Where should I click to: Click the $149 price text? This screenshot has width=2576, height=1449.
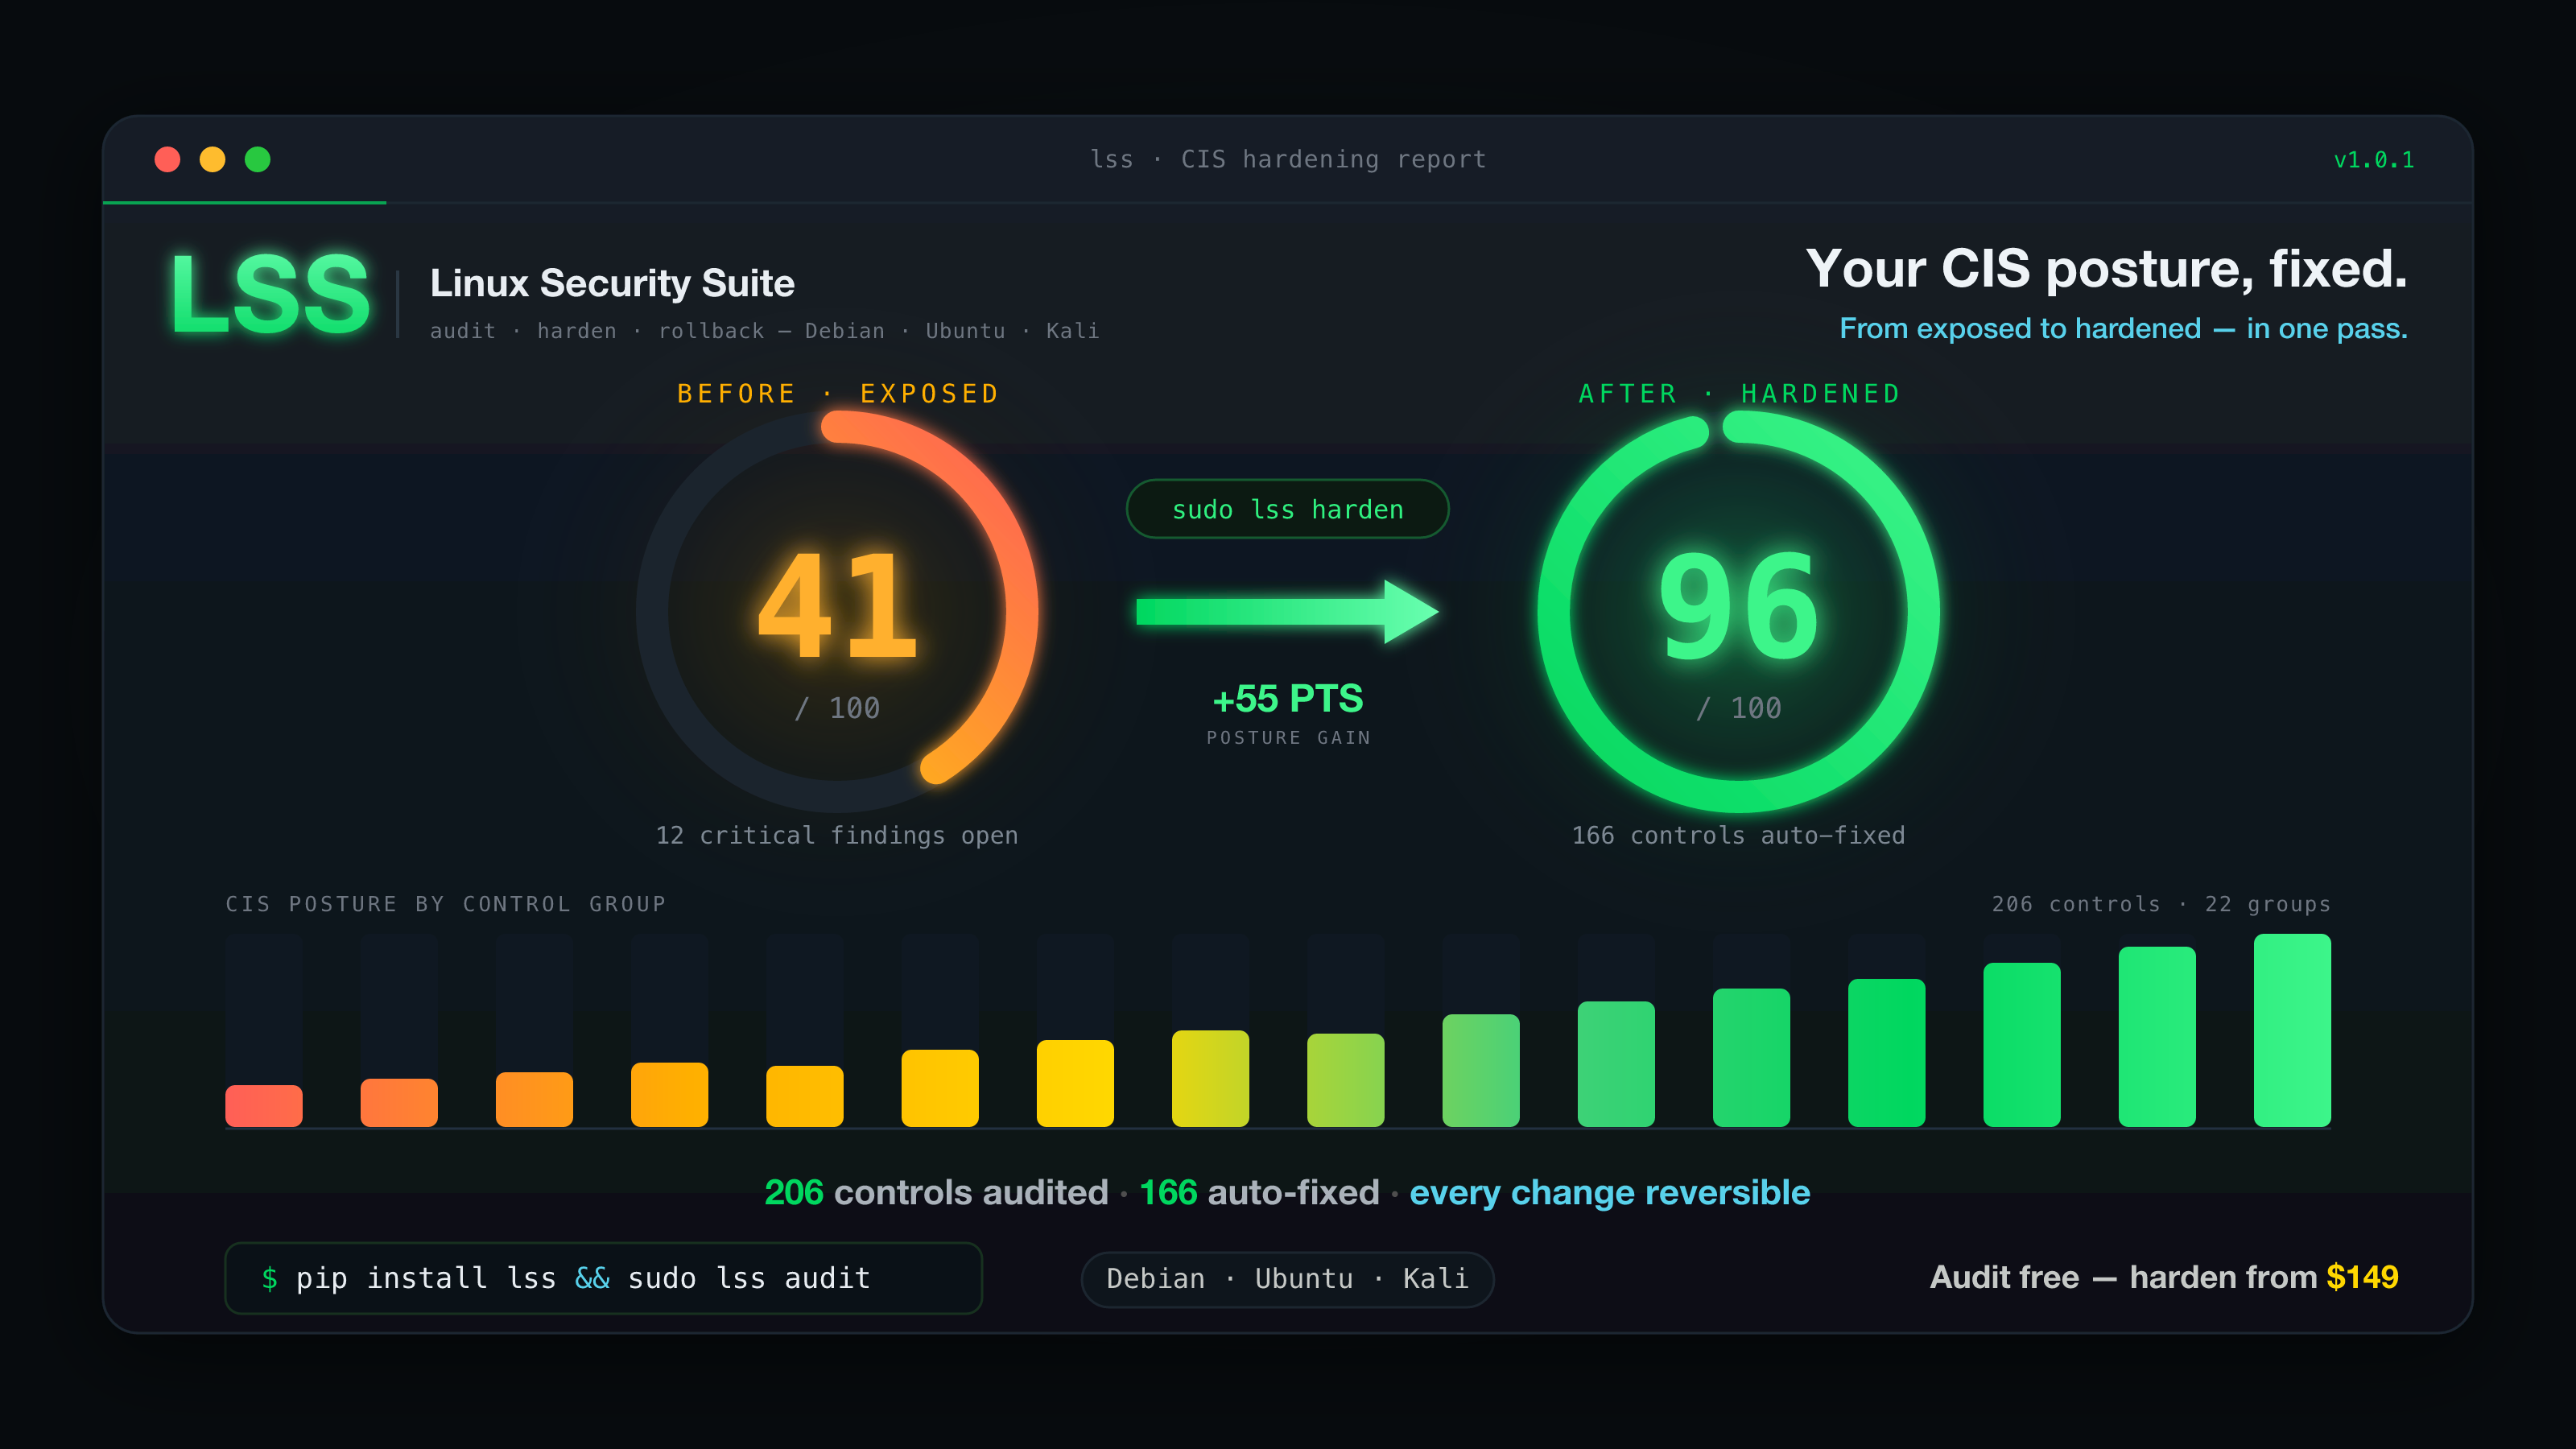click(2362, 1277)
